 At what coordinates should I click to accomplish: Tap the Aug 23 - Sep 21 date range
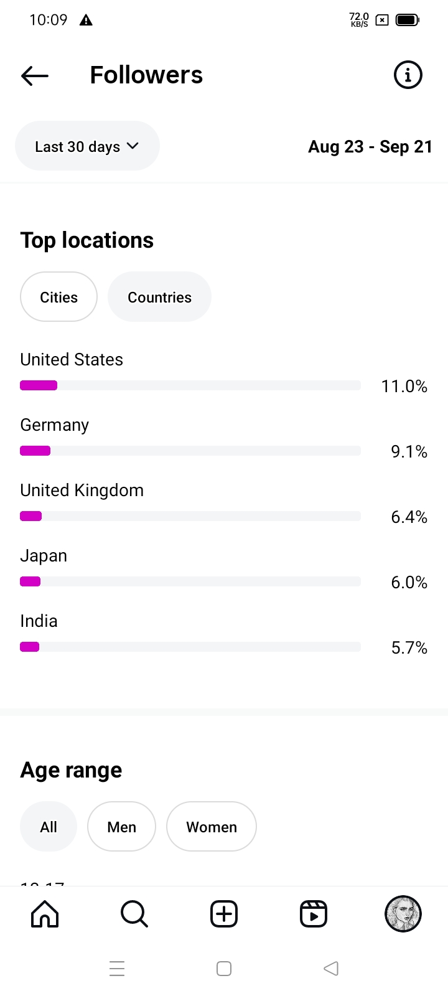click(370, 147)
